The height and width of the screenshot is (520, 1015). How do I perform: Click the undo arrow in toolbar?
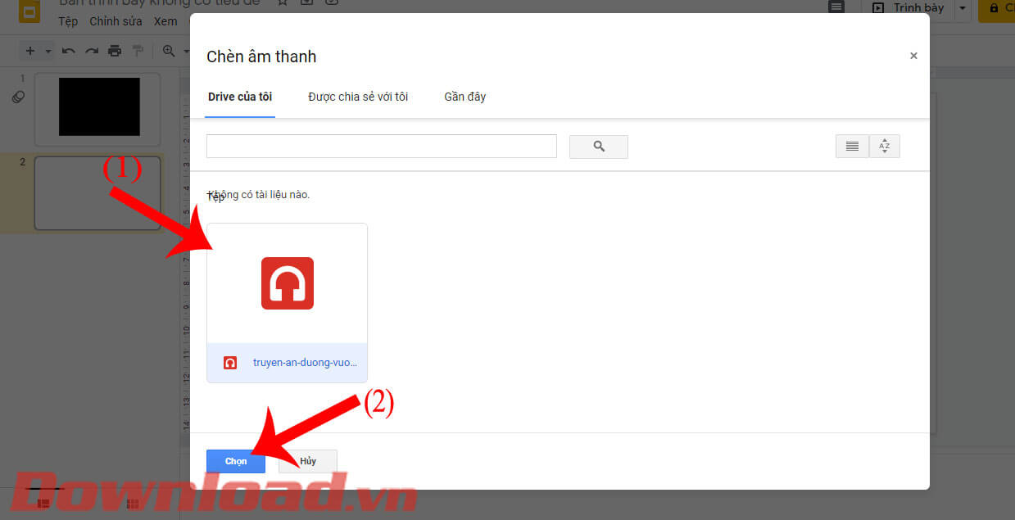click(69, 51)
